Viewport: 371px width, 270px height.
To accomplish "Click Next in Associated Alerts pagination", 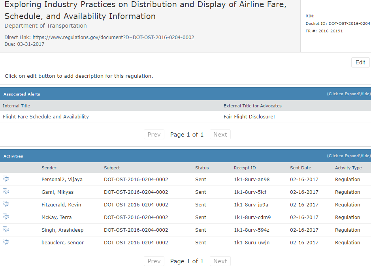I will tap(220, 135).
